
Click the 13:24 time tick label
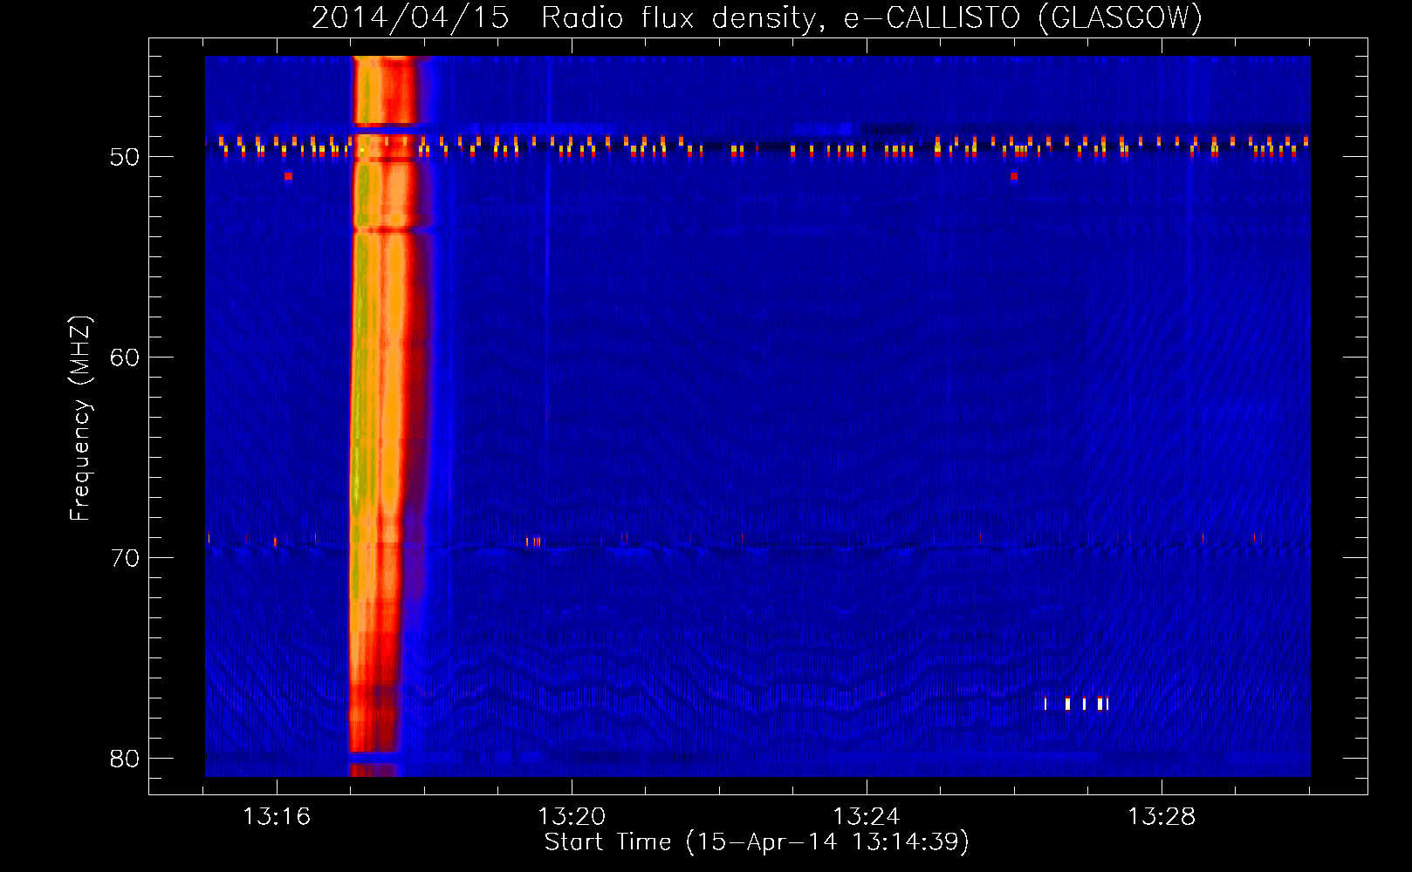(867, 816)
